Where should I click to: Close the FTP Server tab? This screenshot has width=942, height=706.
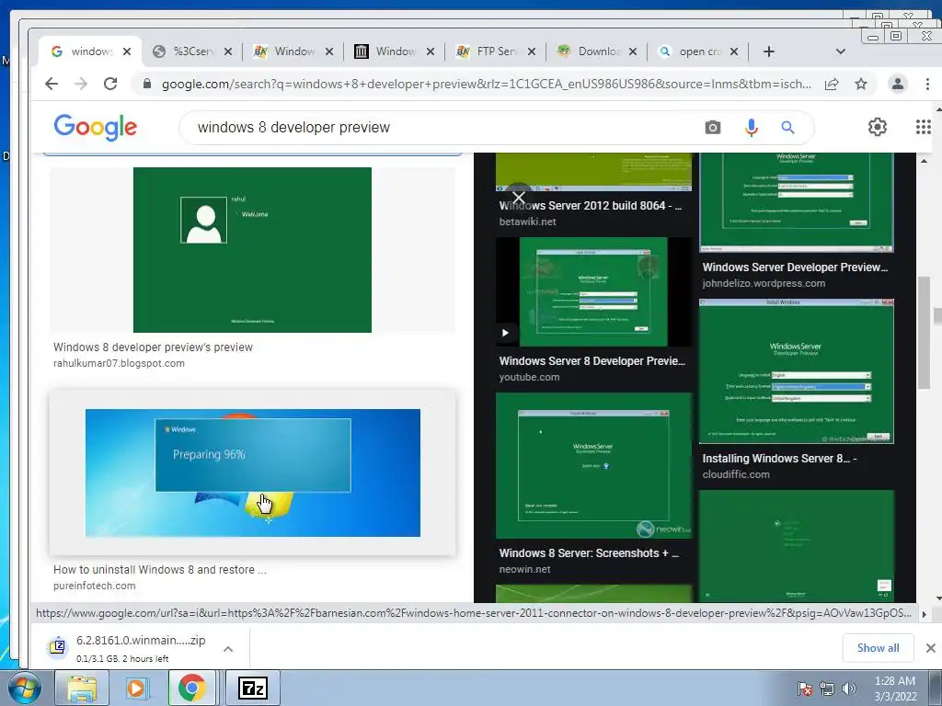click(531, 51)
